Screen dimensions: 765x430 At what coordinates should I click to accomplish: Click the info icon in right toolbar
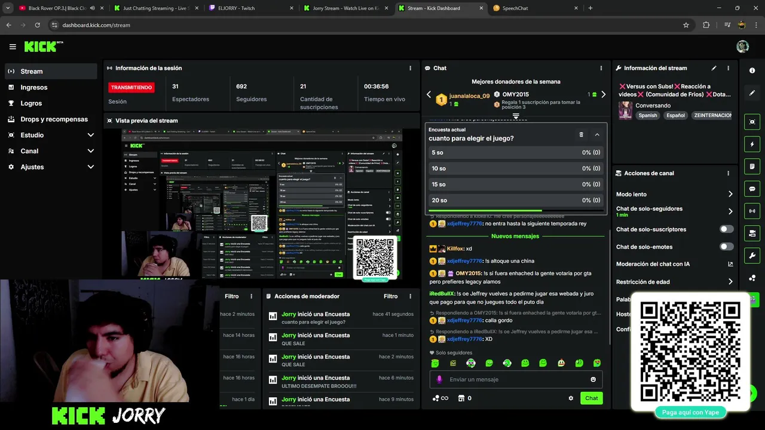point(752,70)
